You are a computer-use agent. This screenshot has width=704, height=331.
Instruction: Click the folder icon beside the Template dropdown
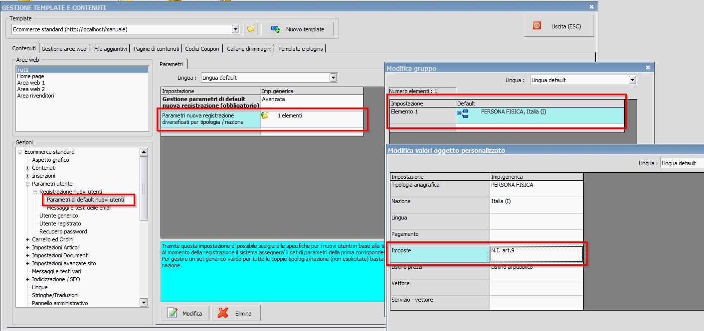251,29
